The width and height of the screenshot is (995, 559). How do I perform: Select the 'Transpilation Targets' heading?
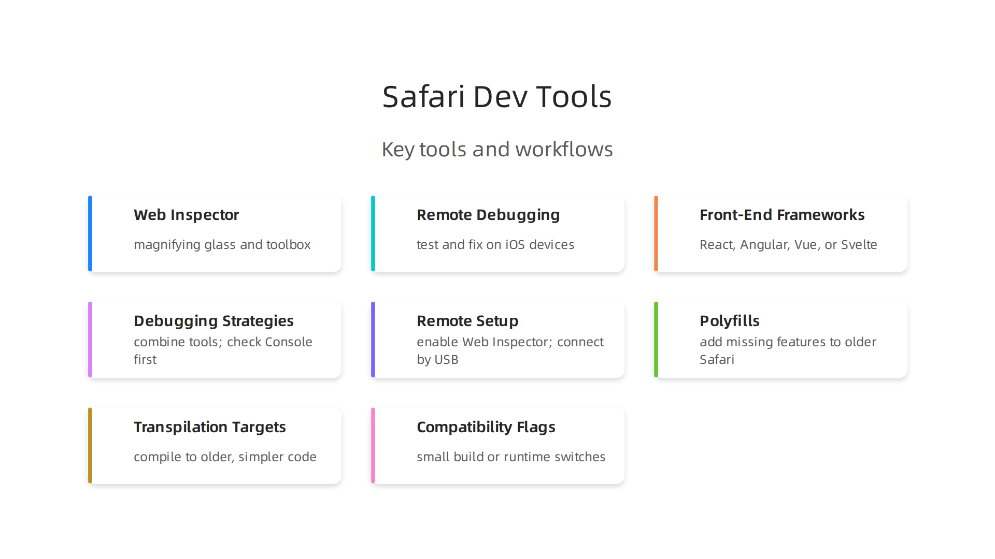209,427
